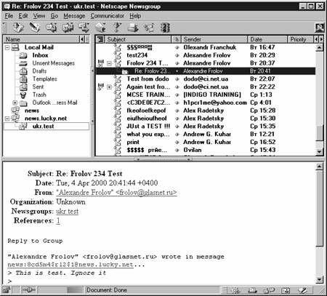Select the Inbox folder in Local Mail
This screenshot has width=327, height=296.
(40, 55)
